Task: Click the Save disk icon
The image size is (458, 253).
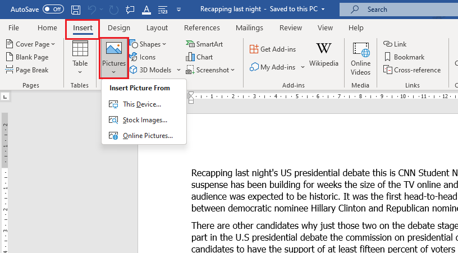Action: [76, 10]
